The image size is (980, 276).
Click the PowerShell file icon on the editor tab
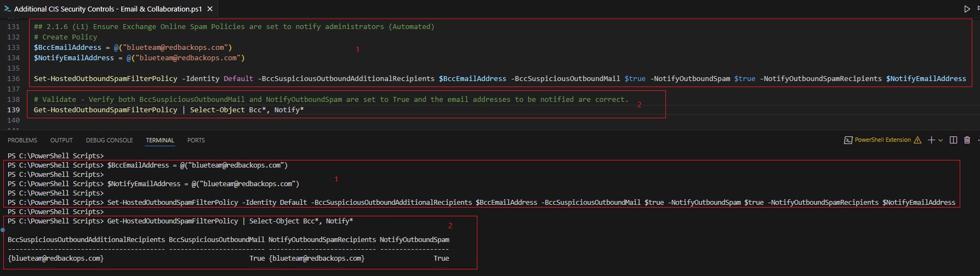[8, 9]
